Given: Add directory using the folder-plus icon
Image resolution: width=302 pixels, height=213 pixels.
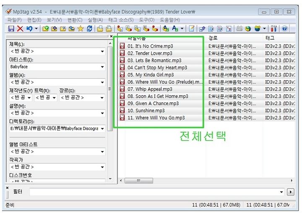Looking at the screenshot, I should (x=54, y=29).
